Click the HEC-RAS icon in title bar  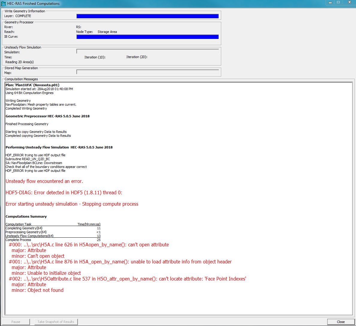[x=3, y=3]
